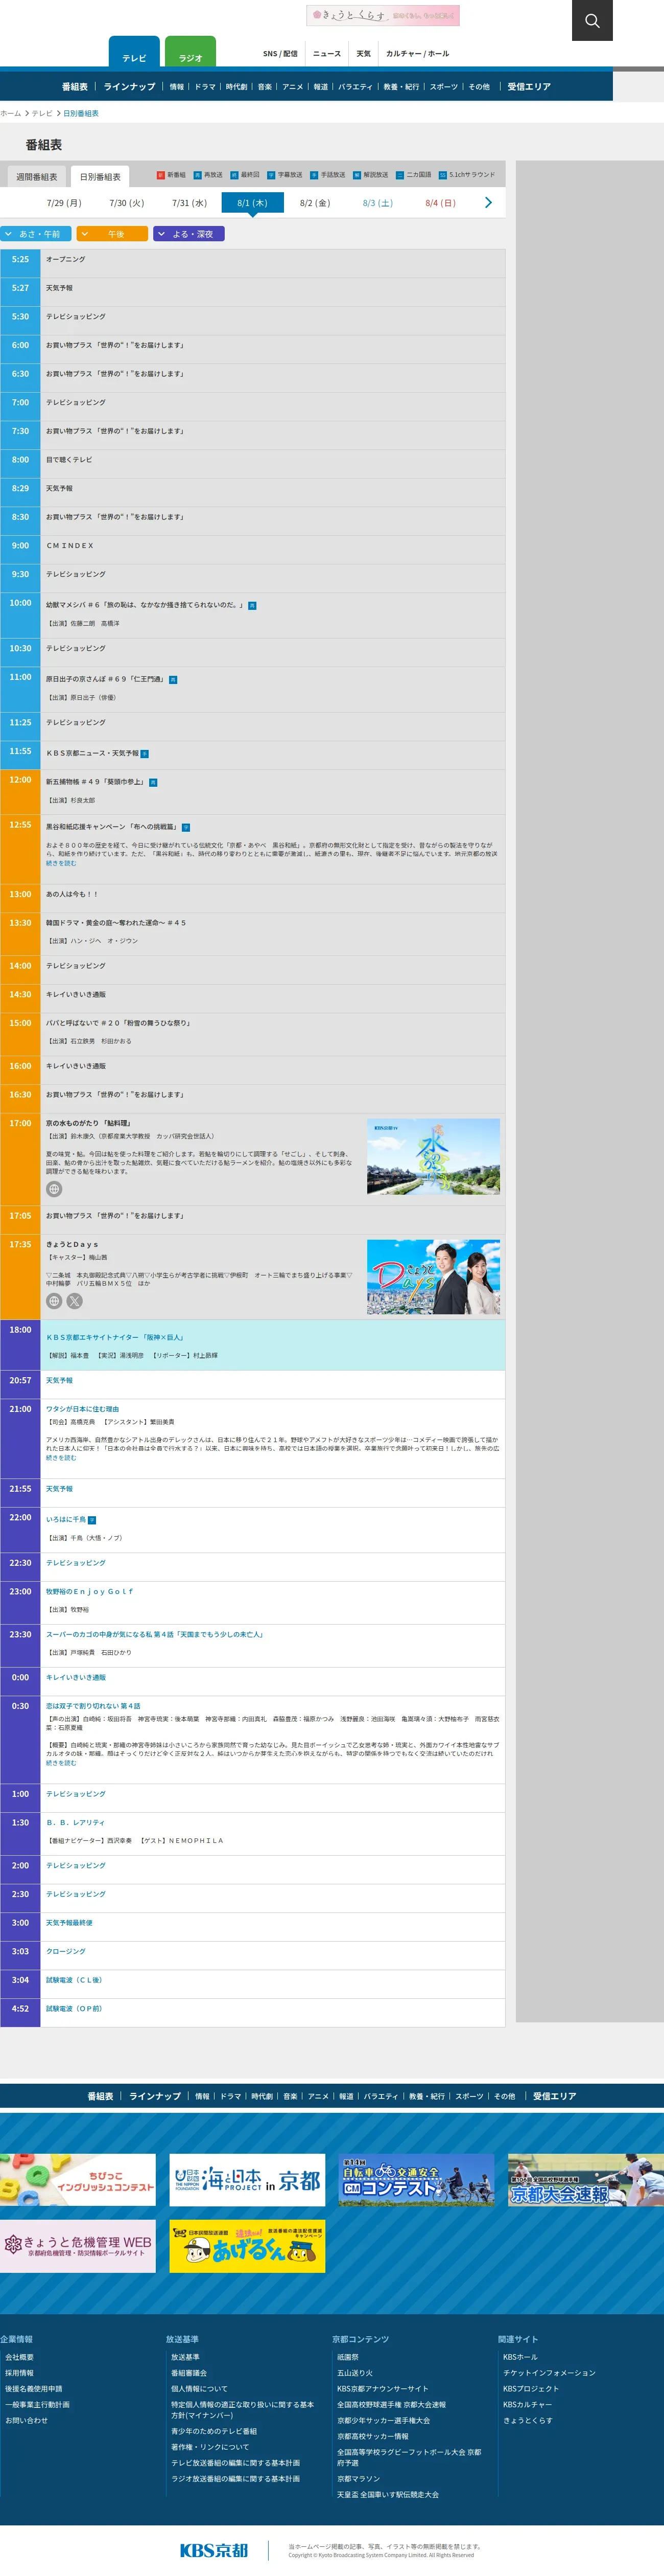664x2576 pixels.
Task: Open SNS / 配信 in the header
Action: (x=280, y=54)
